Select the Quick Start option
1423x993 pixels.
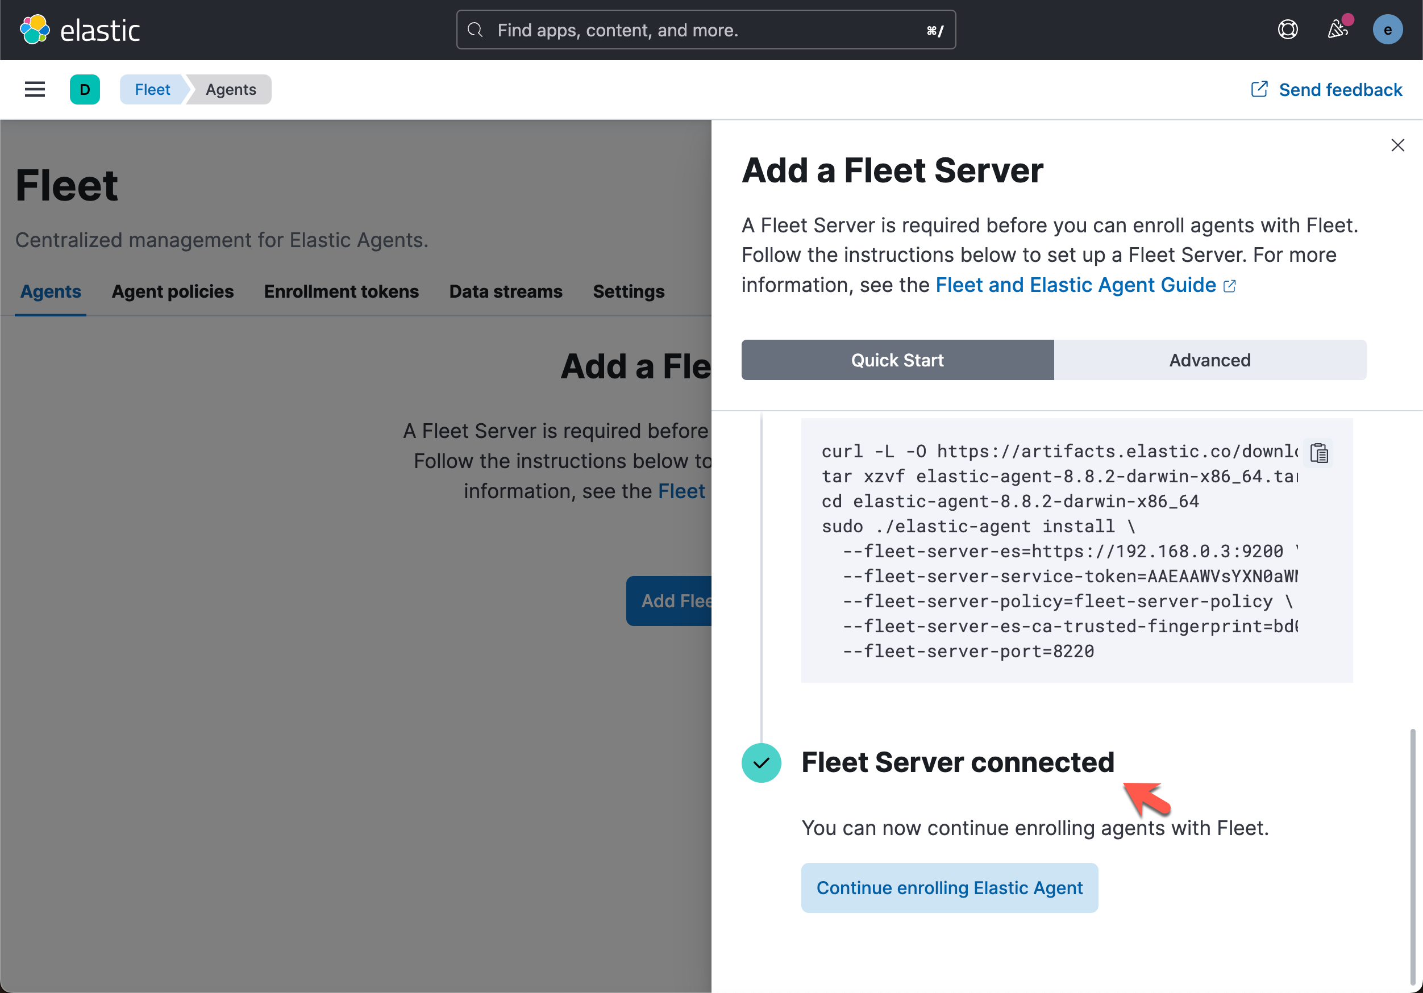(x=897, y=360)
